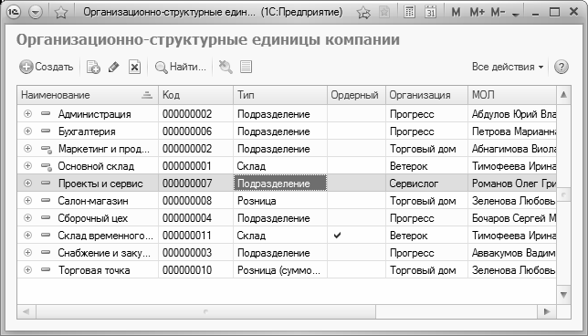Click the Тип column header

(x=280, y=95)
